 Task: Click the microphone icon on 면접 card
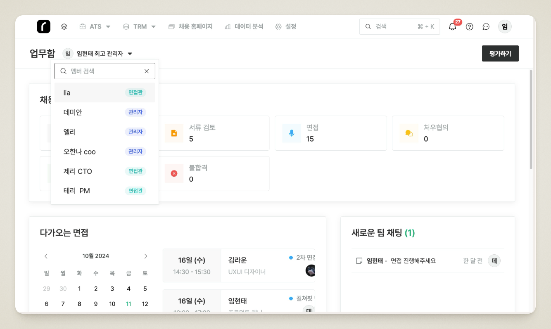(x=292, y=133)
